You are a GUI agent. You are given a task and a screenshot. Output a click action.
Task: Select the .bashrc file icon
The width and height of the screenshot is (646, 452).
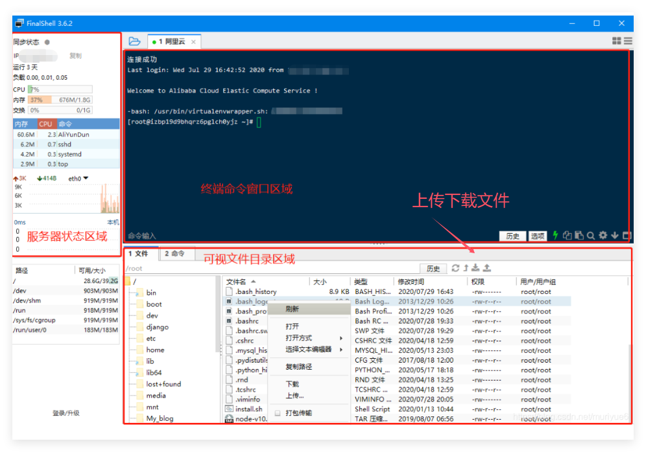tap(230, 321)
